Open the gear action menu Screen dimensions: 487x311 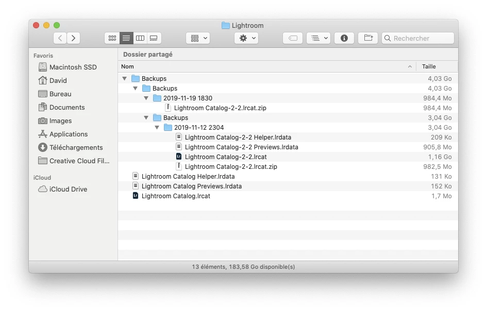click(x=247, y=38)
